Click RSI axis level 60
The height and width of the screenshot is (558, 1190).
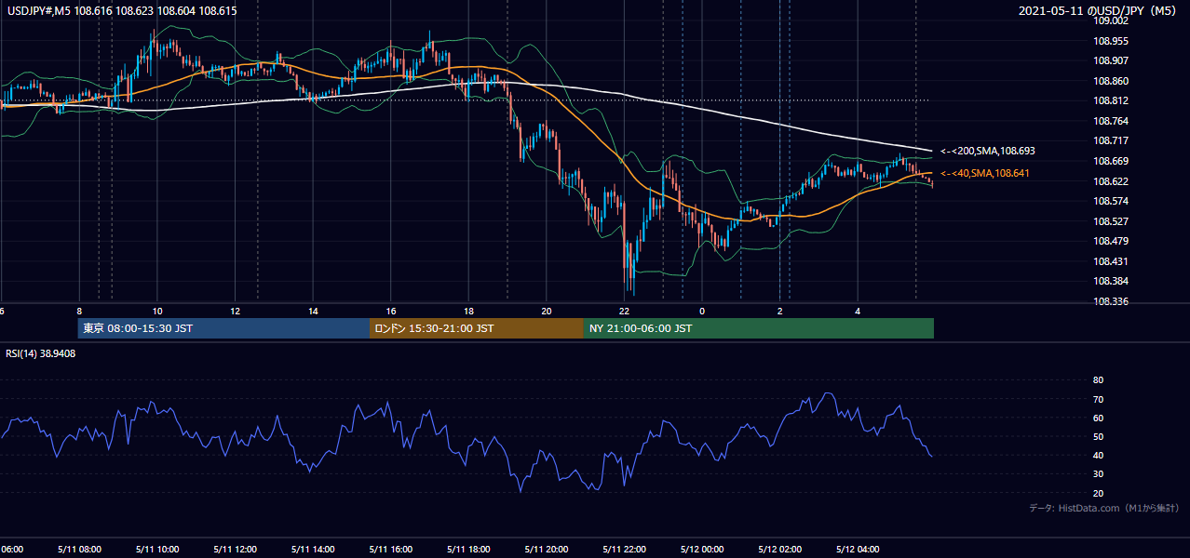click(x=1098, y=418)
